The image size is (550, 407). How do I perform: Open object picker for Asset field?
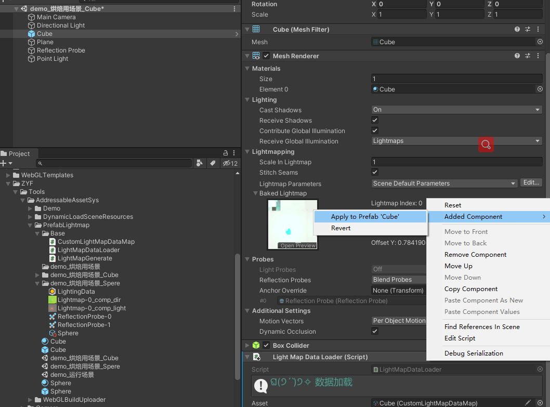tap(540, 403)
